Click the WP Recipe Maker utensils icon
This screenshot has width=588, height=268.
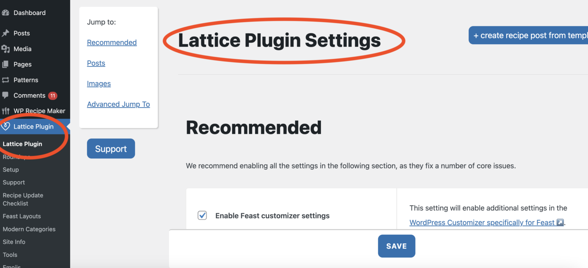pos(6,111)
